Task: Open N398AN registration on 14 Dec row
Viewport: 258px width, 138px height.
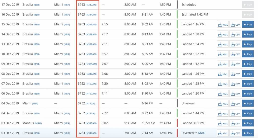Action: point(91,34)
